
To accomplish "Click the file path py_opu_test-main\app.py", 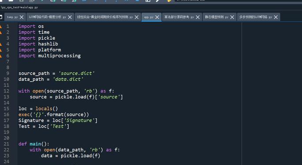I will (x=19, y=7).
